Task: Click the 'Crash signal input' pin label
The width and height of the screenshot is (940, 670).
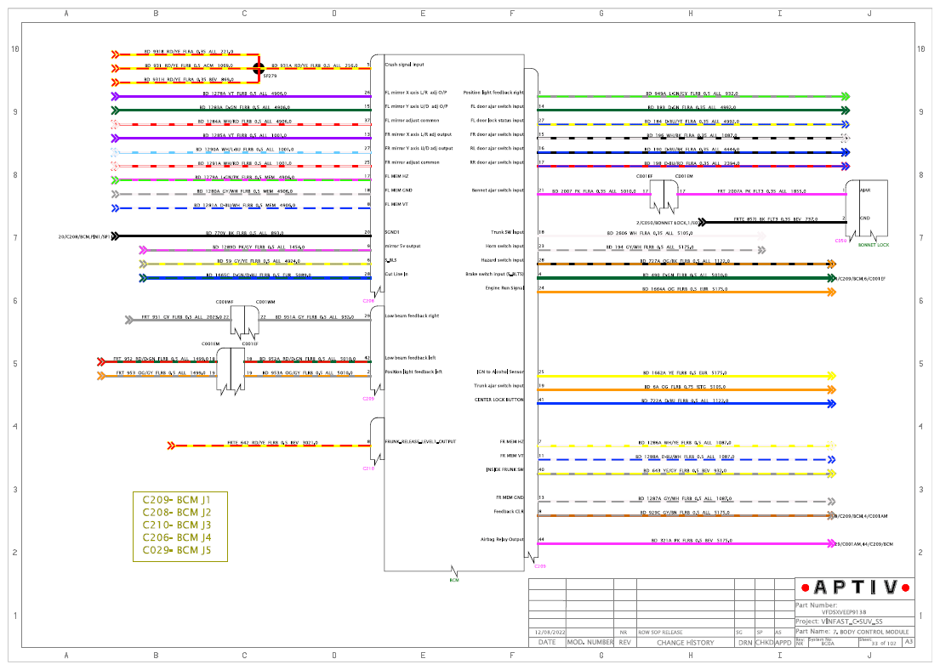Action: coord(404,65)
